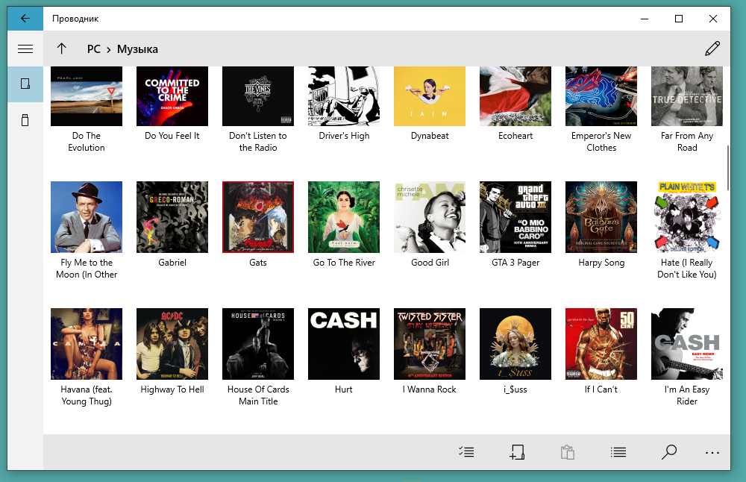The image size is (746, 482).
Task: Click the Highway To Hell AC/DC cover
Action: [172, 344]
